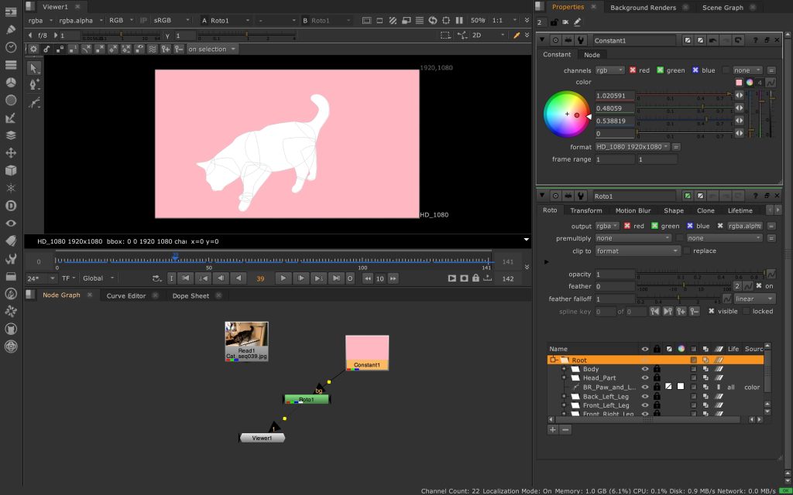Open the Color nodes wheel icon
The width and height of the screenshot is (793, 495).
11,82
